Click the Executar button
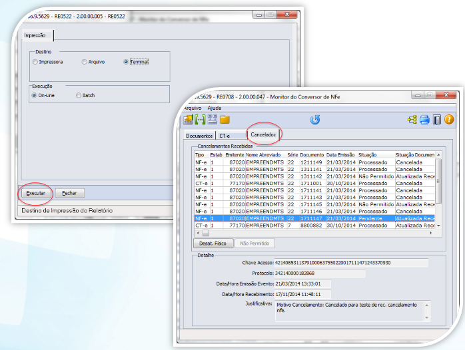This screenshot has height=350, width=465. (x=35, y=193)
